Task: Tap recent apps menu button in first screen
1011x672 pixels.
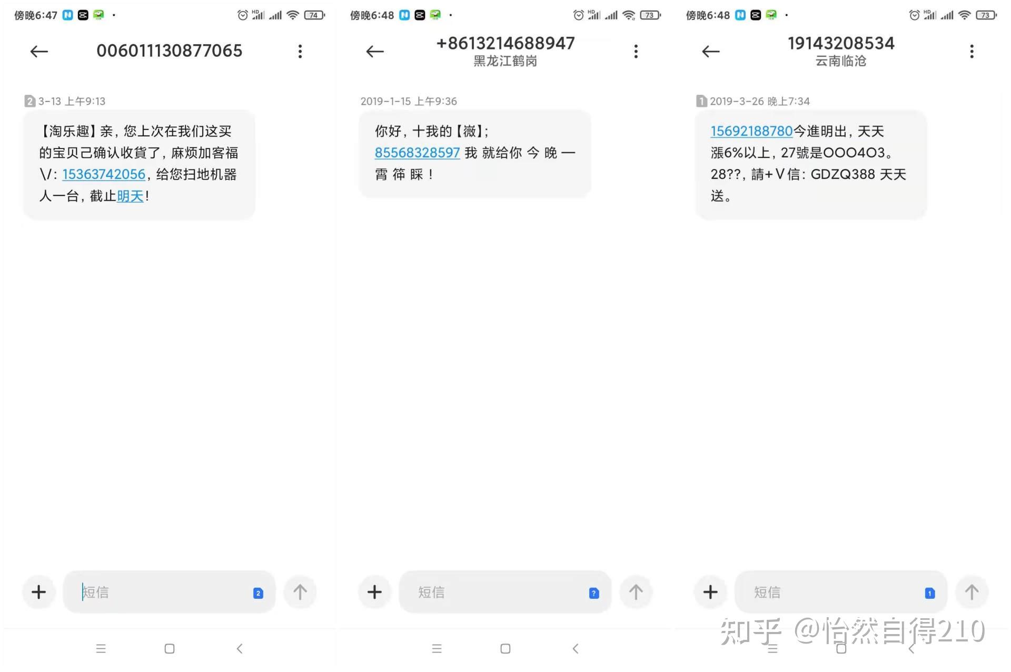Action: click(x=101, y=648)
